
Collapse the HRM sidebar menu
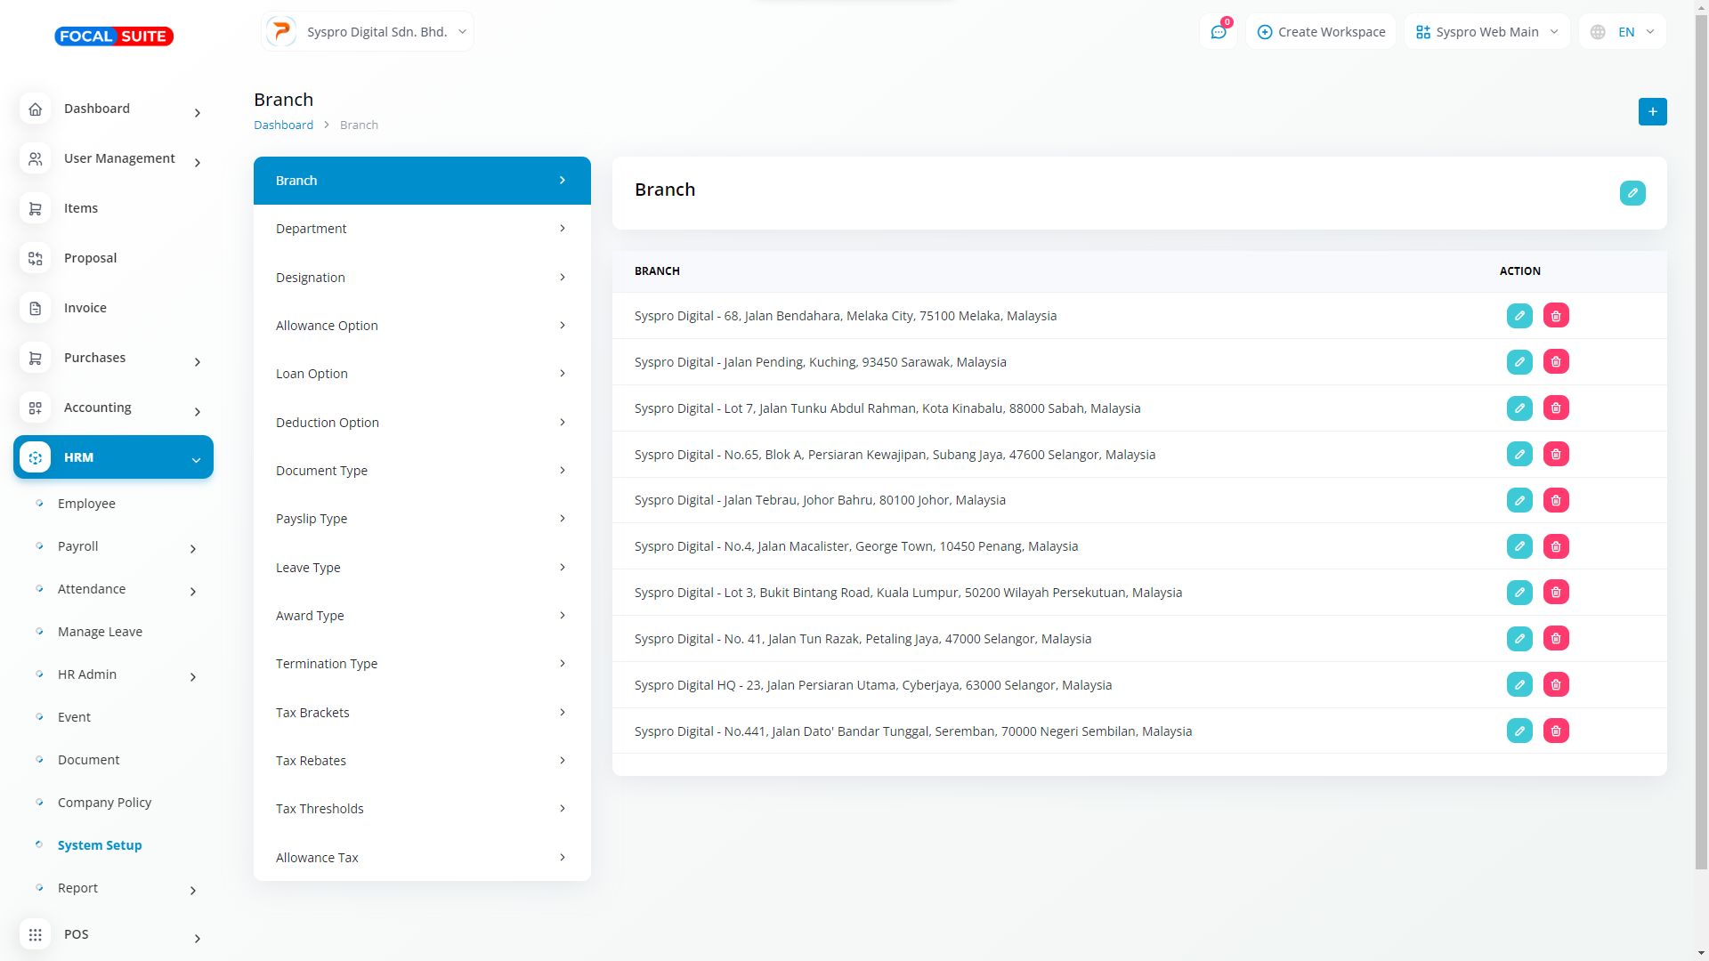coord(113,457)
